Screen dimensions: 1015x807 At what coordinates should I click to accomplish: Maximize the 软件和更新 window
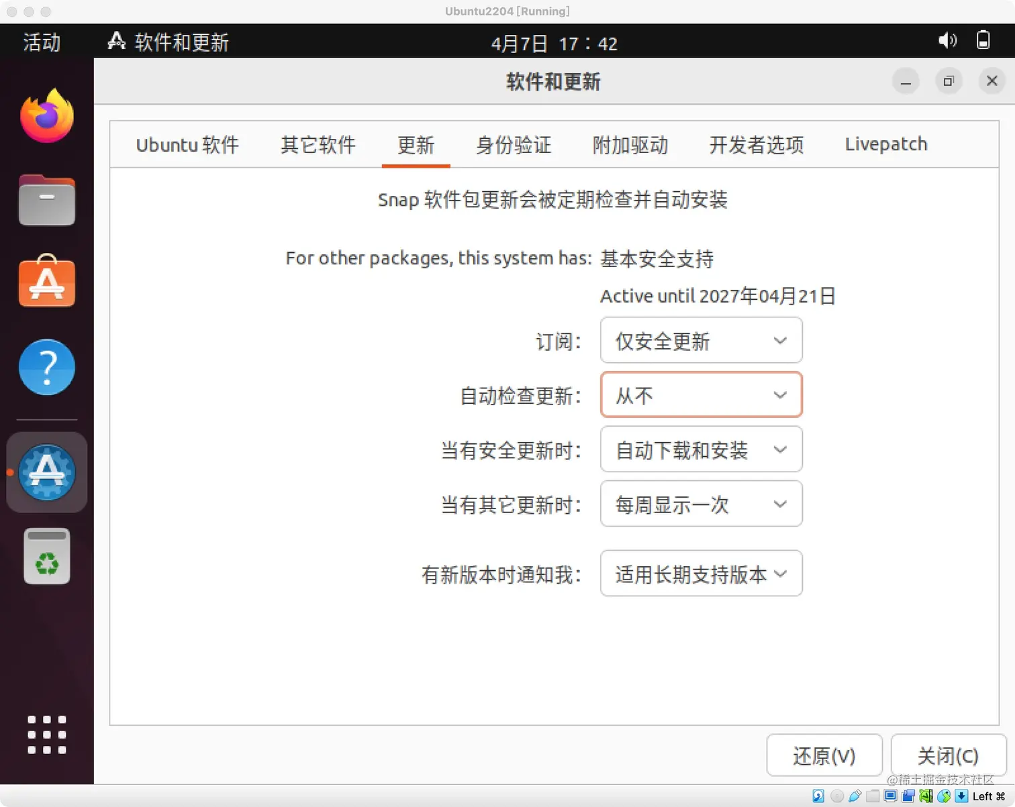point(949,81)
